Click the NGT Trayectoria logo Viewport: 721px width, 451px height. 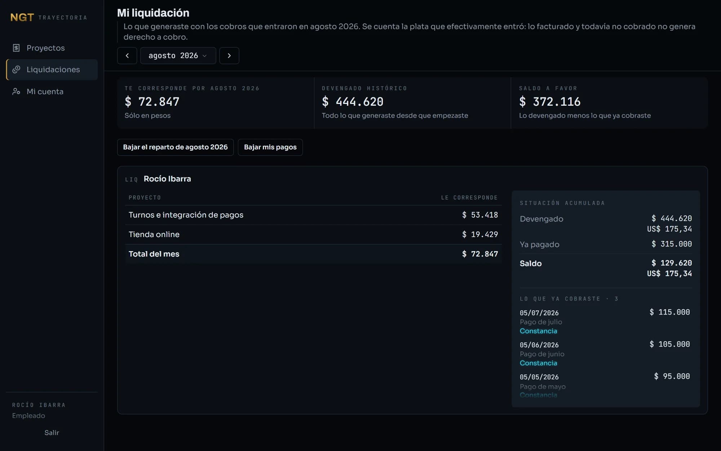coord(49,17)
